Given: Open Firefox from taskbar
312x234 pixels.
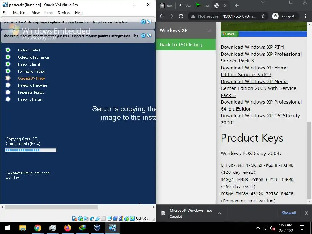Looking at the screenshot, I should pyautogui.click(x=67, y=228).
